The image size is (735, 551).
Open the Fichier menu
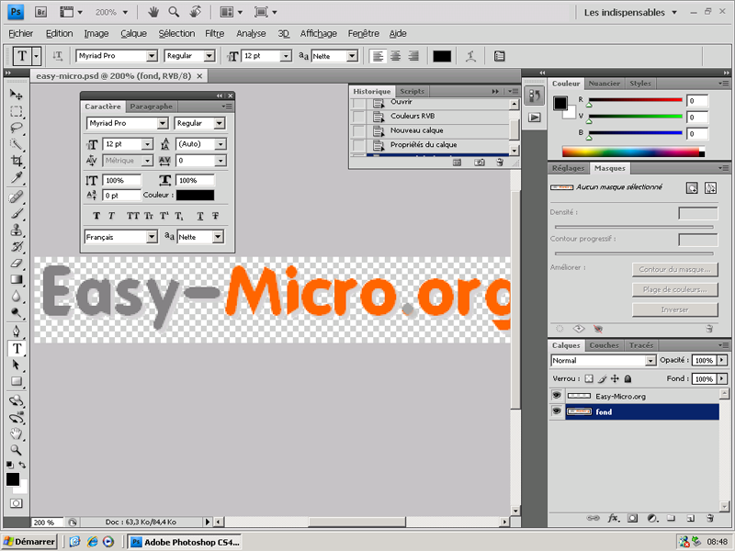pos(20,33)
